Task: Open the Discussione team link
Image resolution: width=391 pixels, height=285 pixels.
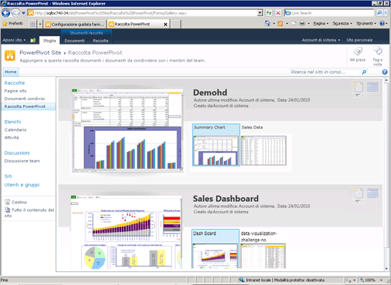Action: click(x=22, y=161)
